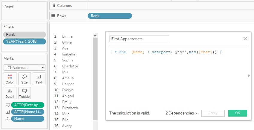The width and height of the screenshot is (254, 130).
Task: Click the First Appearance name field
Action: (x=139, y=39)
